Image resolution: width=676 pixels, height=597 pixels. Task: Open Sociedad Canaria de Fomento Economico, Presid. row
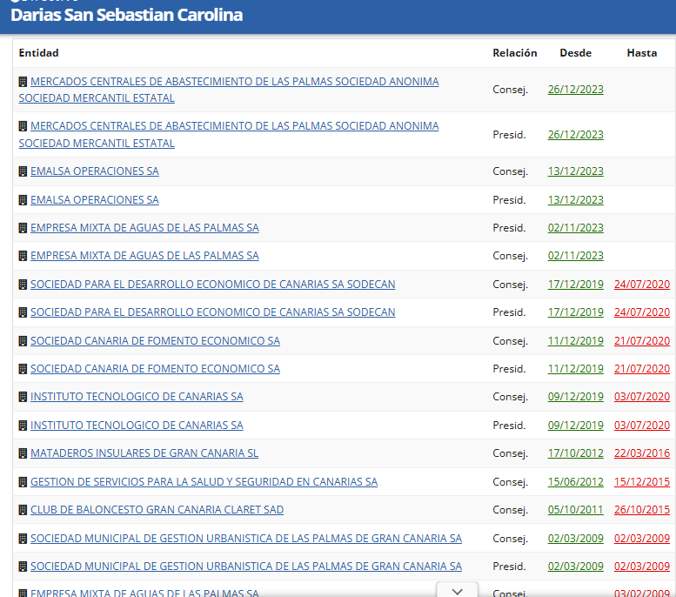click(155, 369)
